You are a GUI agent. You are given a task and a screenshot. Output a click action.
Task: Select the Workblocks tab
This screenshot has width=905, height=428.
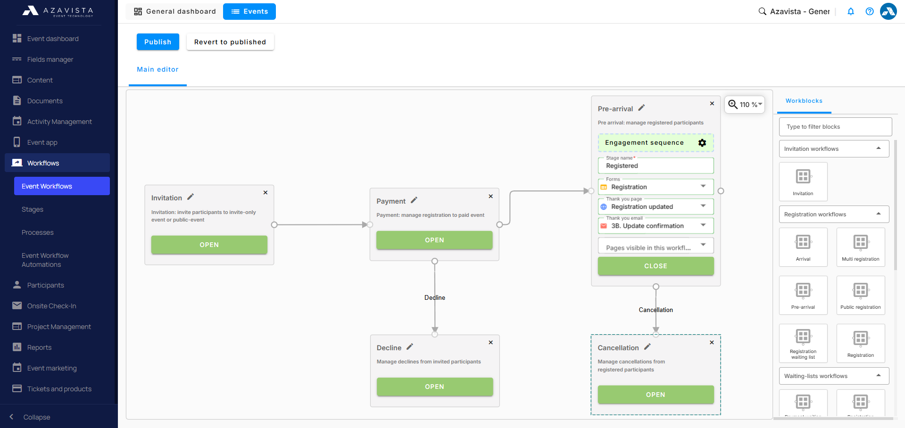point(804,101)
